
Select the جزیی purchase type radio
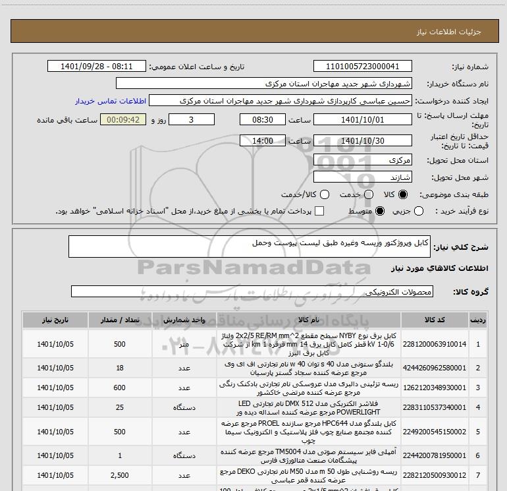[419, 212]
